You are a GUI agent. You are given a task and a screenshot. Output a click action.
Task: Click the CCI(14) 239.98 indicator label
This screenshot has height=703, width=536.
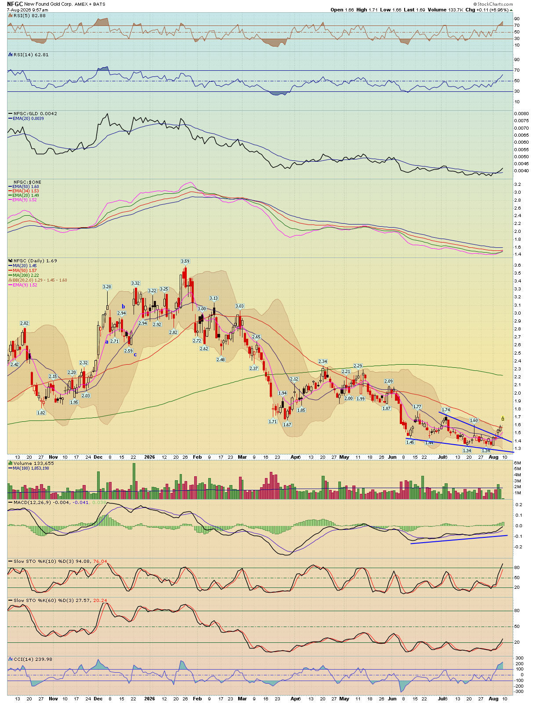33,659
